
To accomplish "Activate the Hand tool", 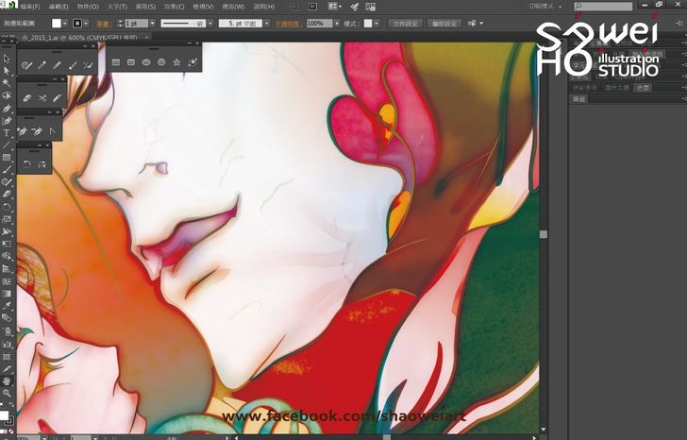I will [x=7, y=381].
